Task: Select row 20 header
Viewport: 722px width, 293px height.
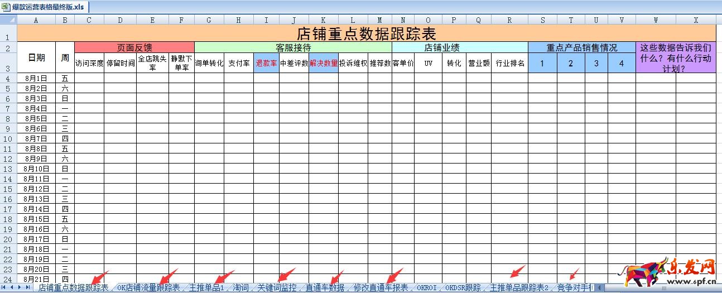Action: pos(8,239)
